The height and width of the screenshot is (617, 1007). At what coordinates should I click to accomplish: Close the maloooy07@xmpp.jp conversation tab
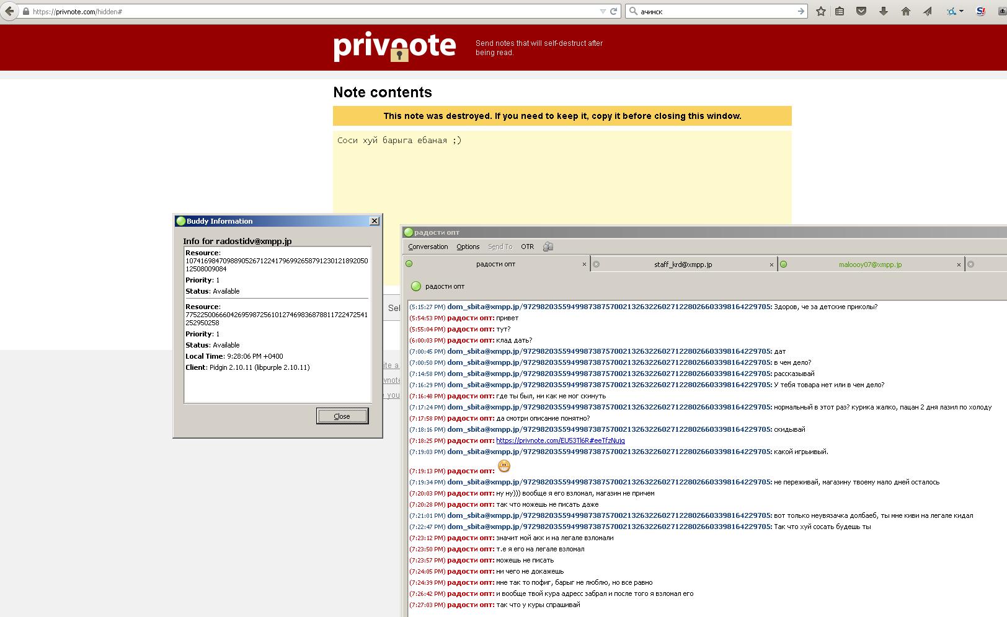959,265
